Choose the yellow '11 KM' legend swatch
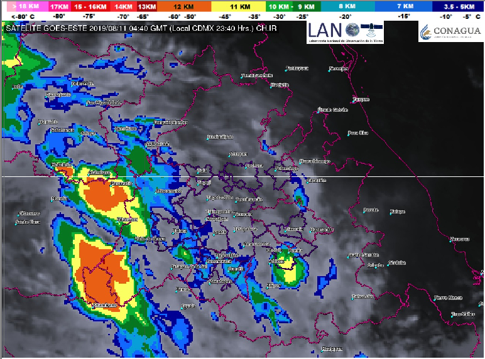Screen dimensions: 485x359 click(x=239, y=6)
